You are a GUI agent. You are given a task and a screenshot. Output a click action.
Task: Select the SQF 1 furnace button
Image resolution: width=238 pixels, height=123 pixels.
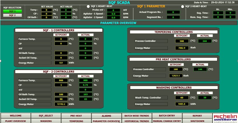pyautogui.click(x=12, y=11)
